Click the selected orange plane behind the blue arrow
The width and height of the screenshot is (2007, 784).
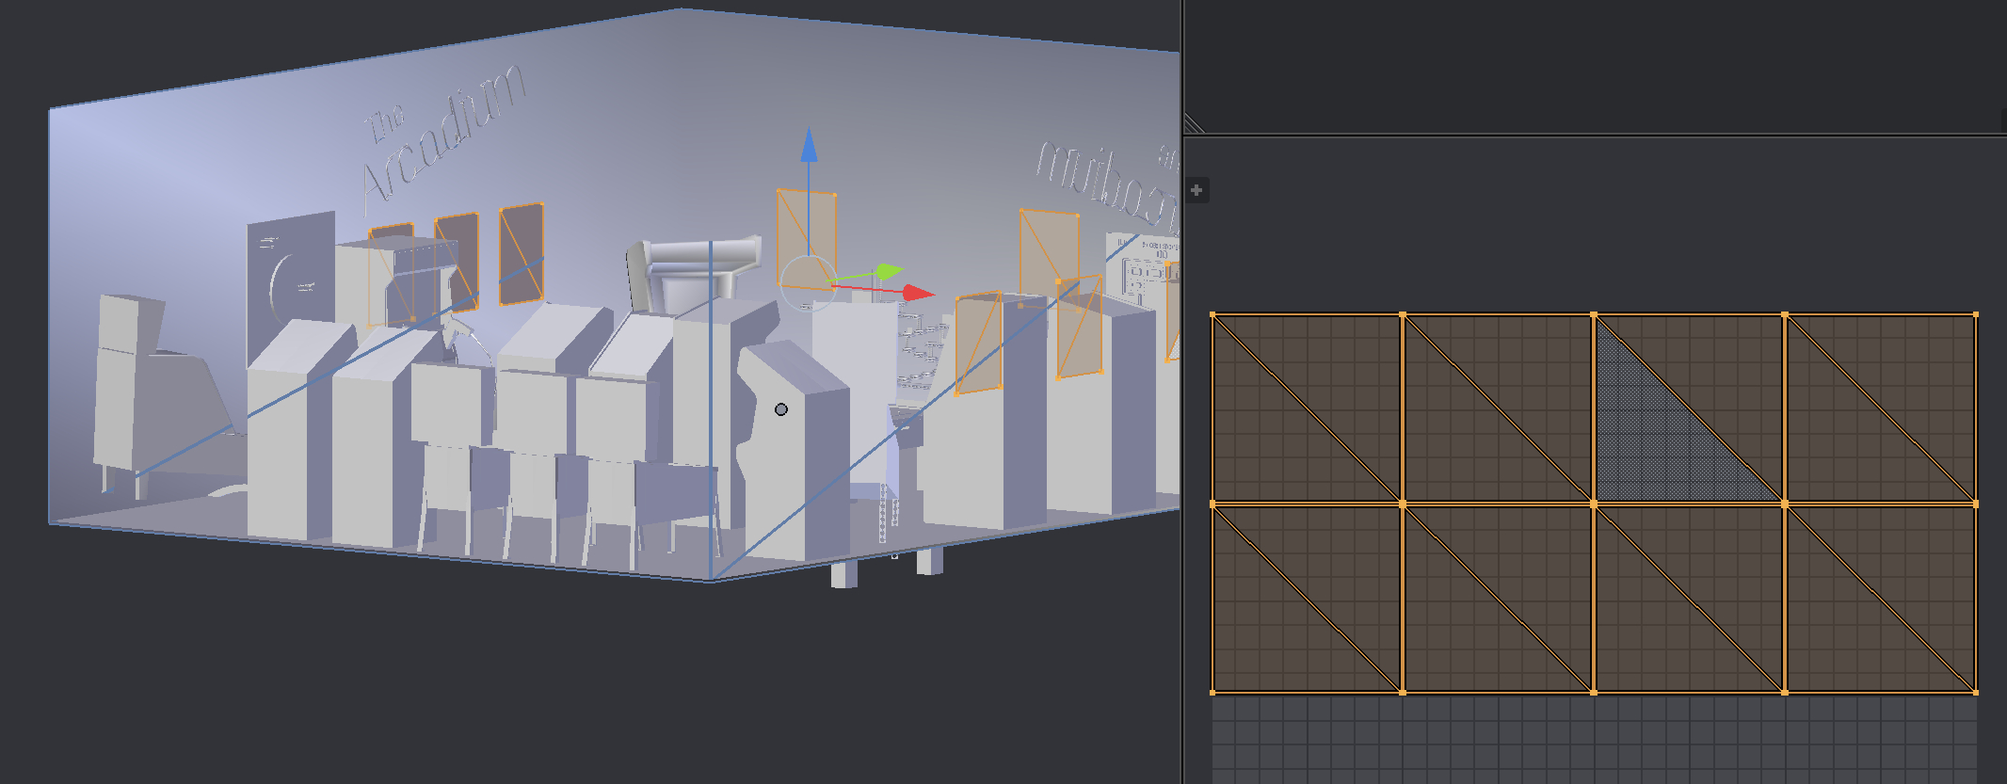point(819,226)
